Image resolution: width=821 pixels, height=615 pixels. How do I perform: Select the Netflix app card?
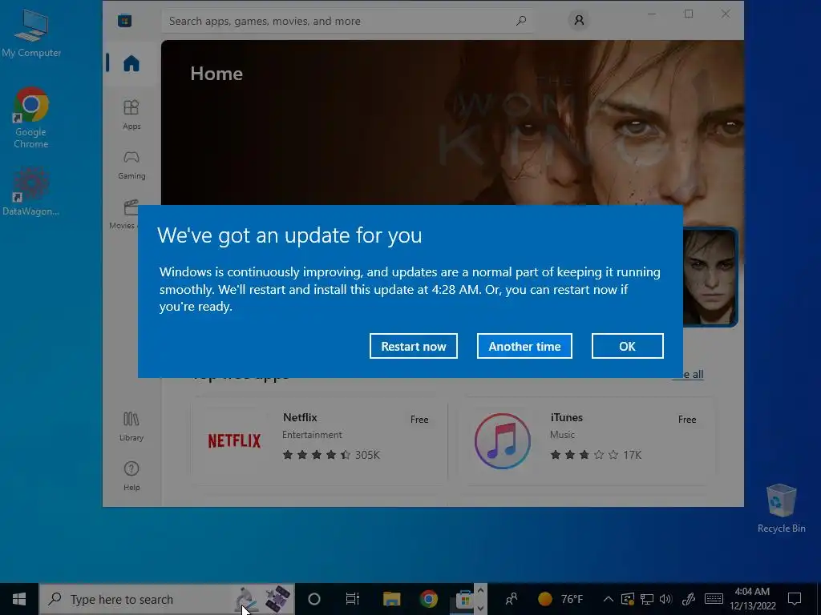point(319,441)
